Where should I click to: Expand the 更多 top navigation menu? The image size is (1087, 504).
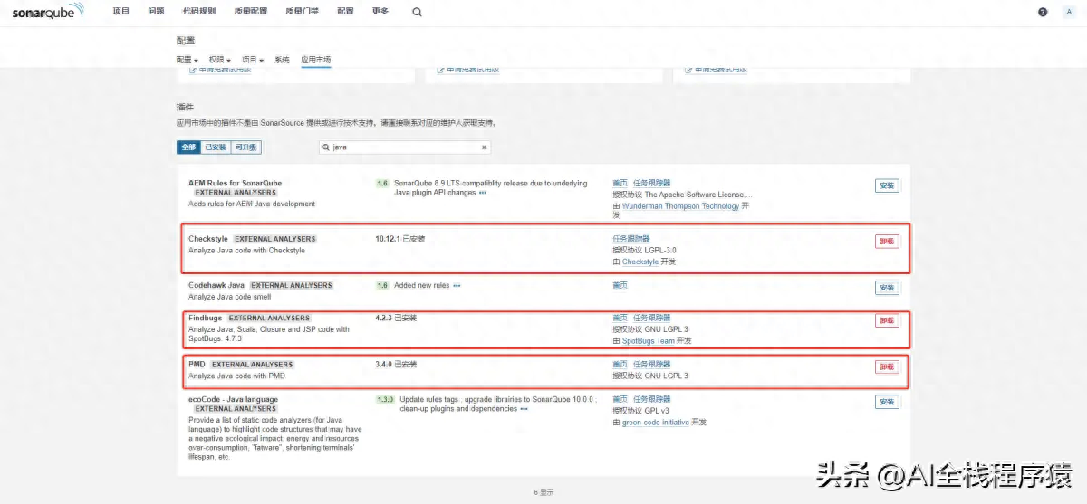pos(380,11)
